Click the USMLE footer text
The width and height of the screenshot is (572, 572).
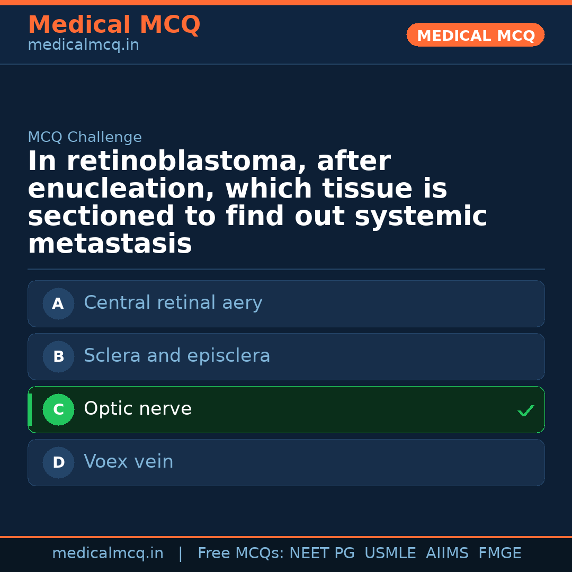pos(390,553)
